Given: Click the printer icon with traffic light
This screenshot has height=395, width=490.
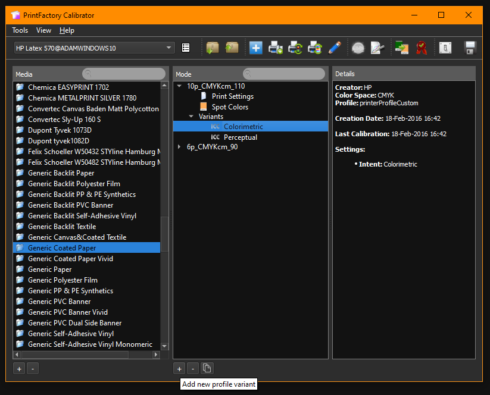Looking at the screenshot, I should point(295,48).
